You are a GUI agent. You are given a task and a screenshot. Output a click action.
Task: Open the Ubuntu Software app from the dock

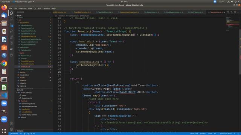click(x=4, y=48)
